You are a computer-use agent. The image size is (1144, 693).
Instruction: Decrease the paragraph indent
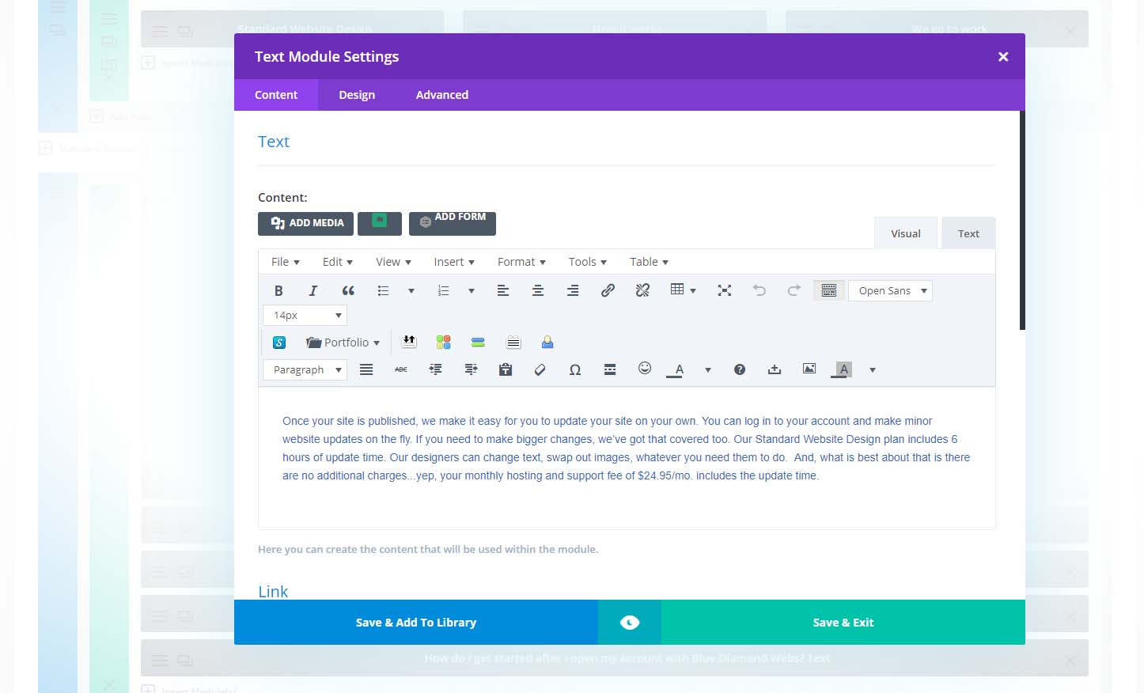436,369
